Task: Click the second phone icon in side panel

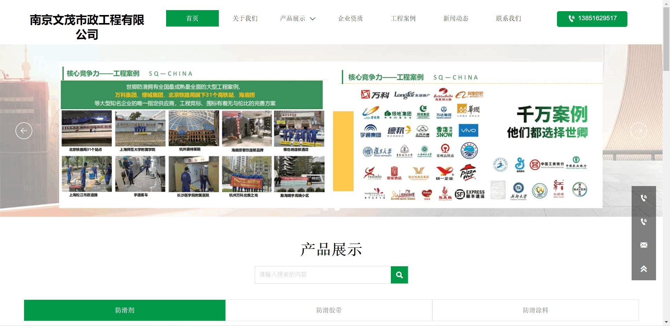Action: [x=644, y=221]
